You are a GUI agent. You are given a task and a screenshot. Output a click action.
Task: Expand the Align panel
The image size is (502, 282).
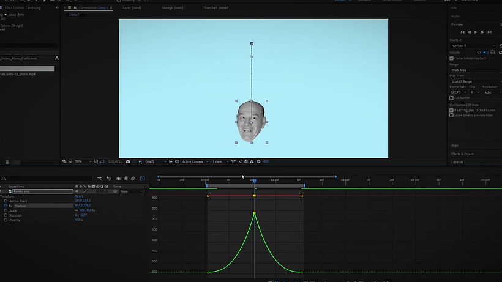point(455,146)
